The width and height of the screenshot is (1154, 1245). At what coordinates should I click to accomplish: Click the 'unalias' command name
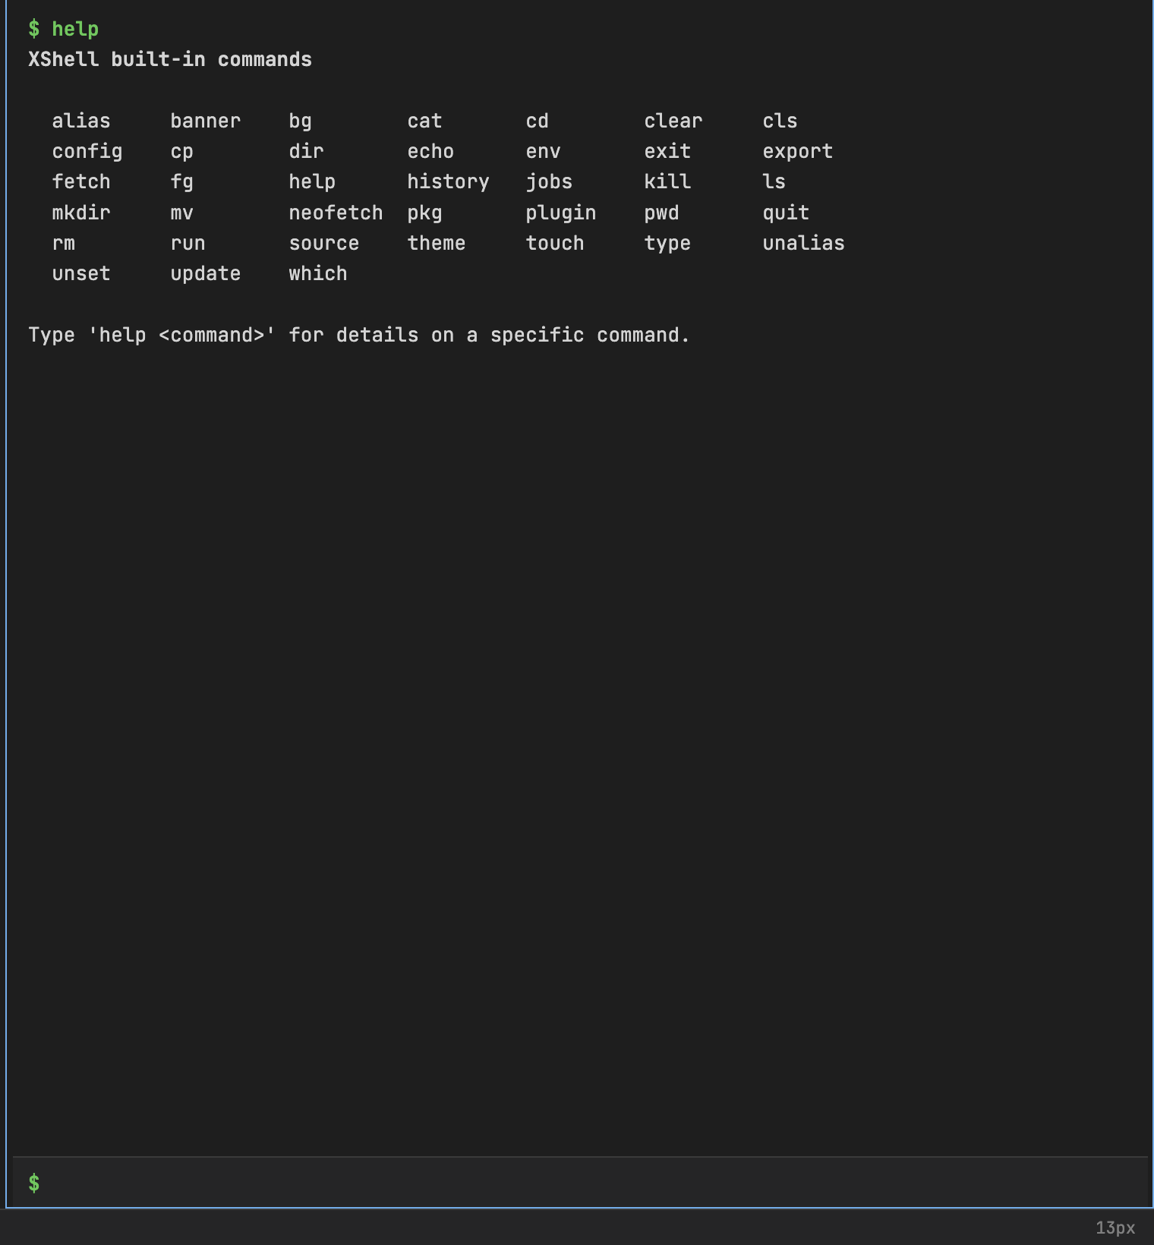[804, 244]
